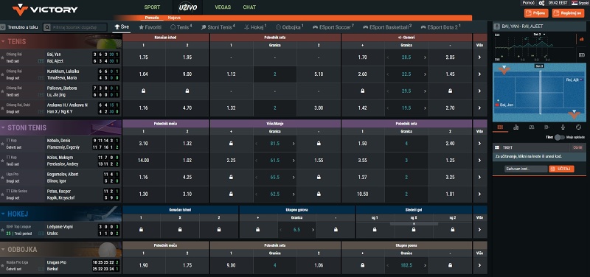Click the court icon for Palicova, Barbora match
The height and width of the screenshot is (277, 590).
coord(41,95)
